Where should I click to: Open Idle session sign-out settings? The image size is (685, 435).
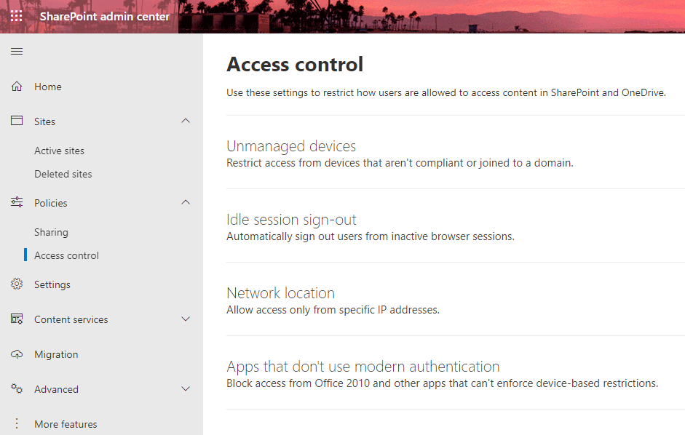290,218
